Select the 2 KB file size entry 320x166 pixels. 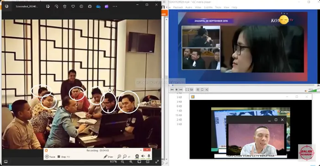click(x=179, y=120)
